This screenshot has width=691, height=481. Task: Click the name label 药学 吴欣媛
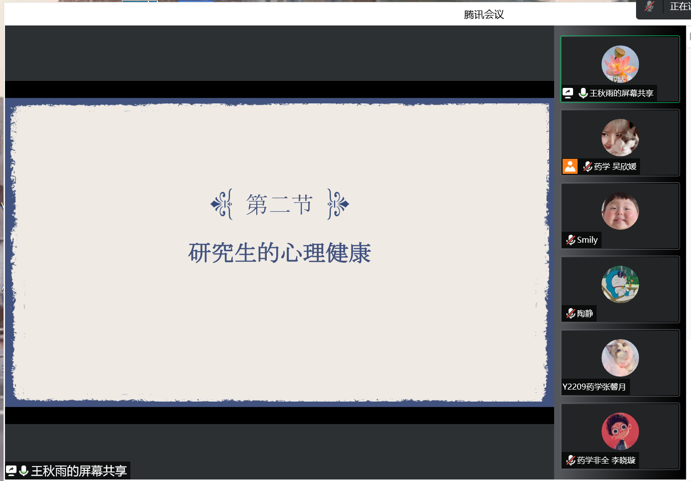coord(615,166)
